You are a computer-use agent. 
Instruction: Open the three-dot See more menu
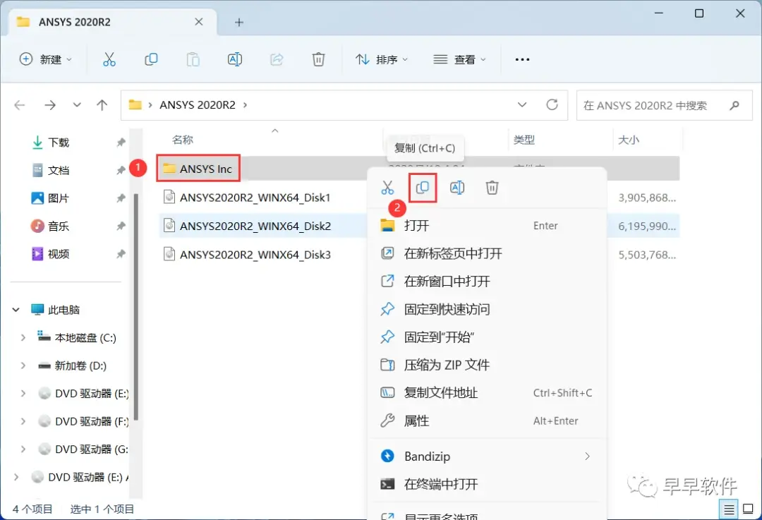(522, 59)
